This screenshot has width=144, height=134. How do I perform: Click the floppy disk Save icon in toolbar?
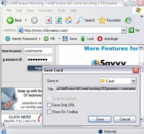(65, 39)
